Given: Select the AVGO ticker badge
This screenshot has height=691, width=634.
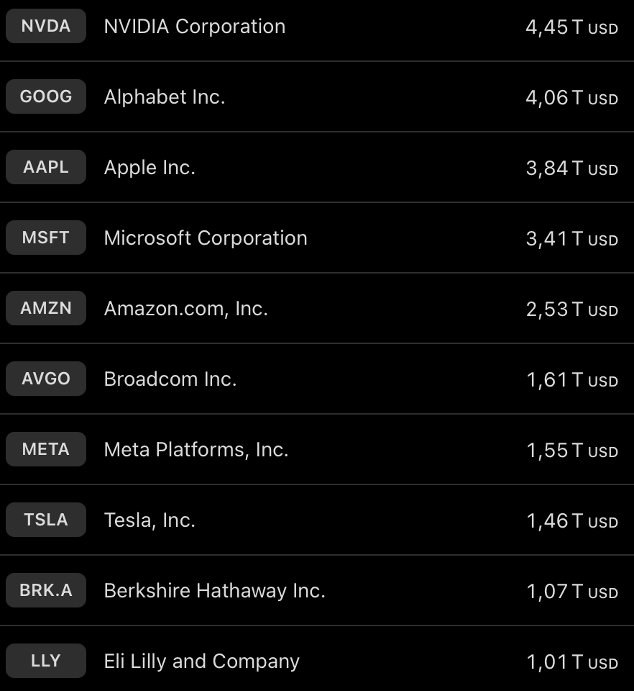Looking at the screenshot, I should point(46,379).
